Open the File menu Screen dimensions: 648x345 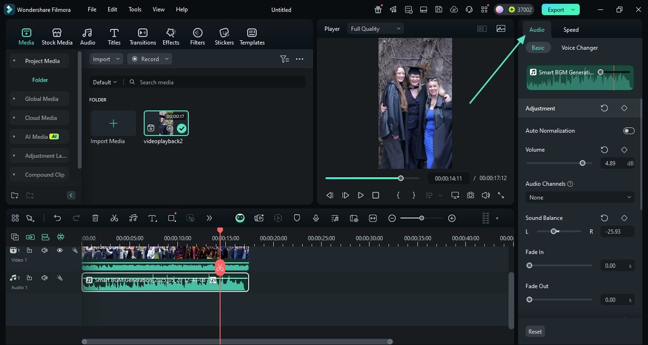click(x=92, y=9)
